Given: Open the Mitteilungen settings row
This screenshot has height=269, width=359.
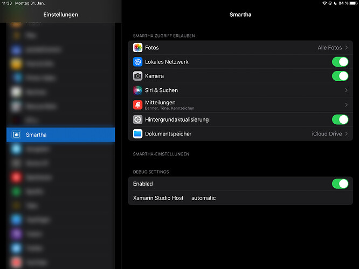Looking at the screenshot, I should (237, 105).
